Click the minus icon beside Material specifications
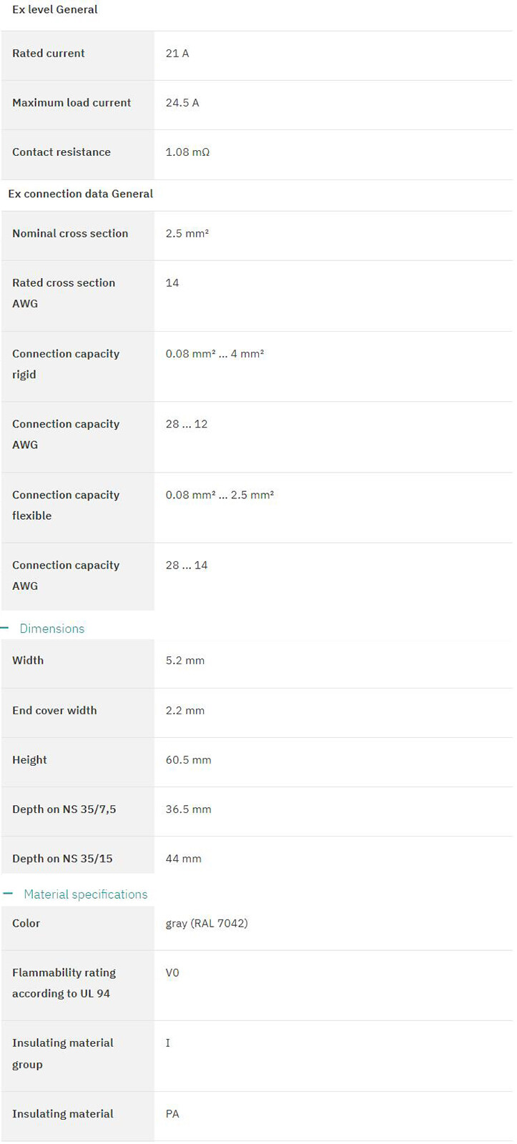The height and width of the screenshot is (1144, 517). coord(8,894)
